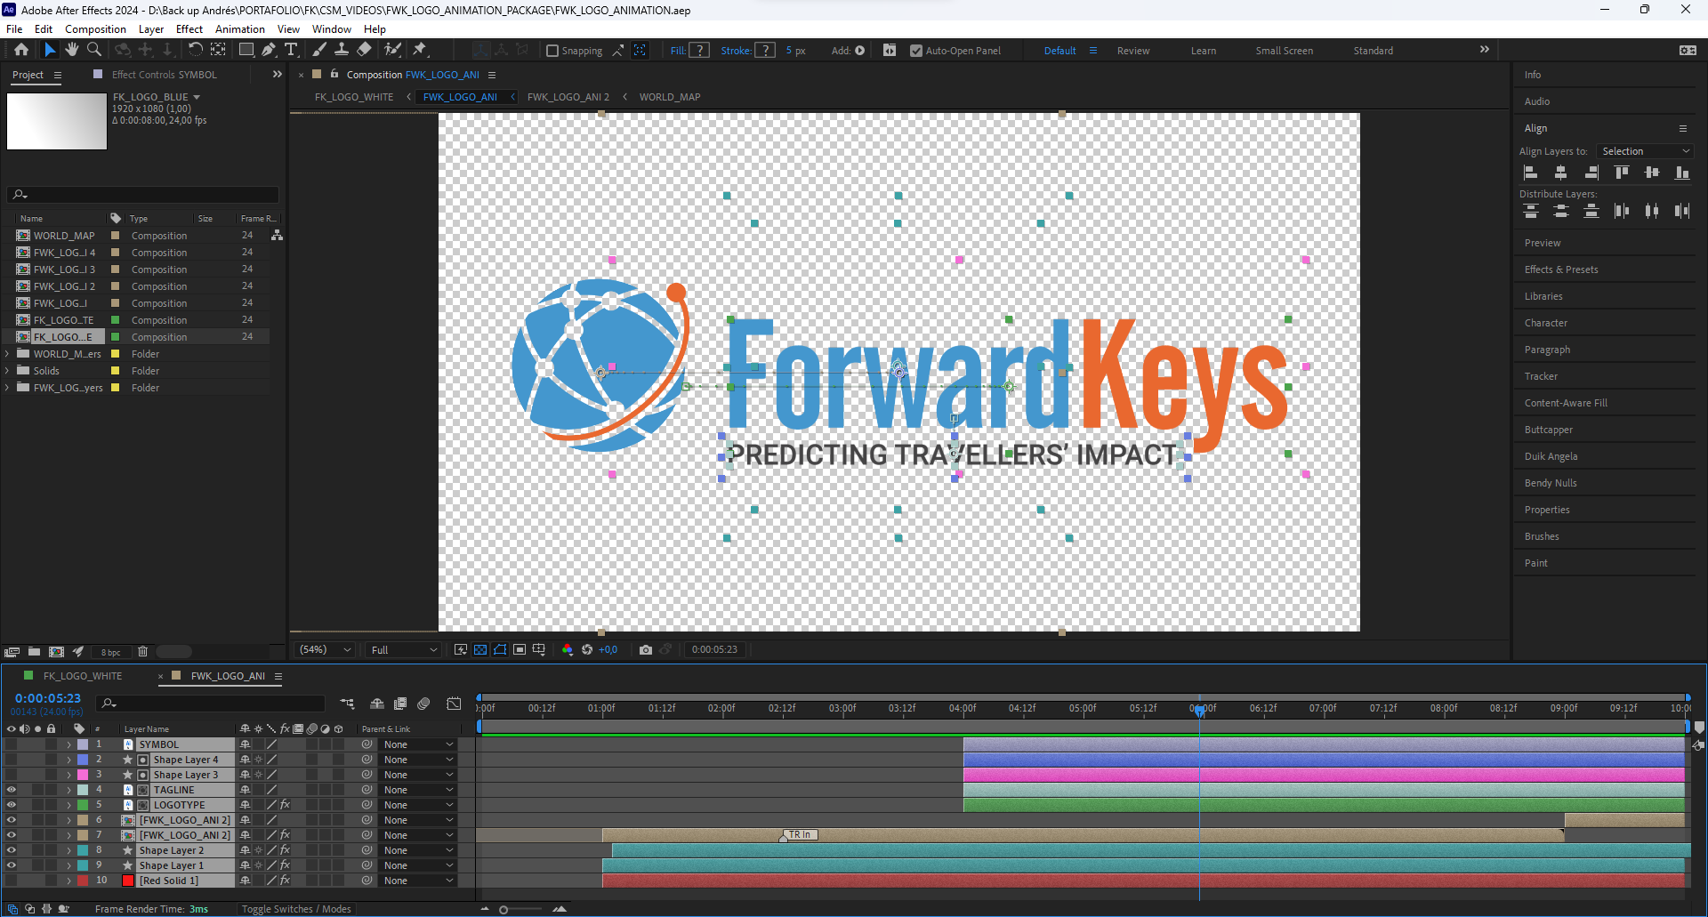Switch to FK_LOGO_WHITE timeline tab

(x=83, y=676)
